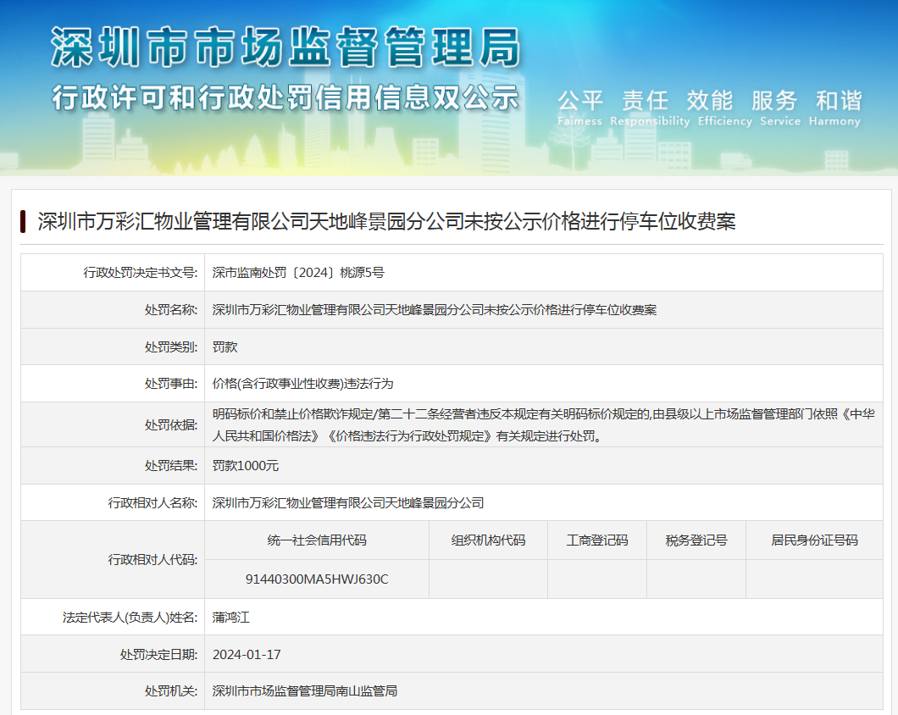Click the decision date 2024-01-17
898x715 pixels.
(x=247, y=655)
